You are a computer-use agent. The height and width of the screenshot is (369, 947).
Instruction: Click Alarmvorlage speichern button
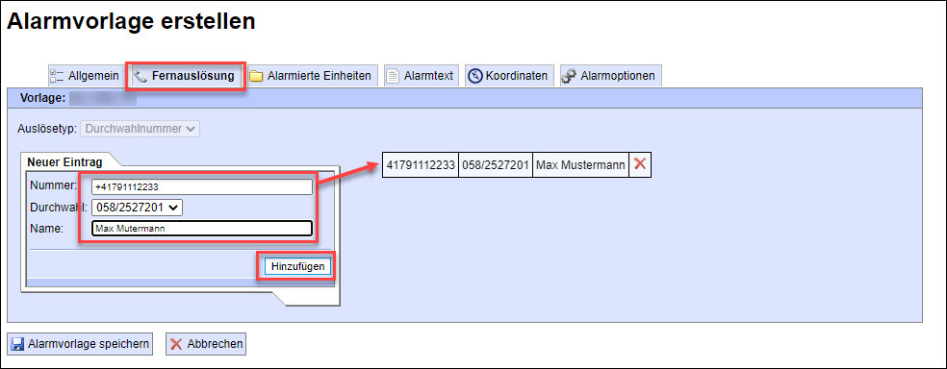tap(80, 344)
